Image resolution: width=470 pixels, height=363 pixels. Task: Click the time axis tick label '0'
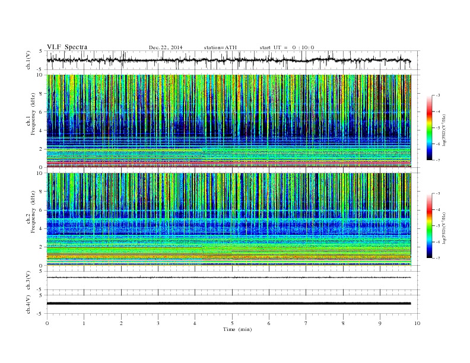tap(47, 323)
